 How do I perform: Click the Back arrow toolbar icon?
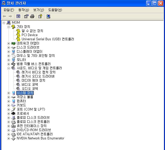click(x=4, y=16)
